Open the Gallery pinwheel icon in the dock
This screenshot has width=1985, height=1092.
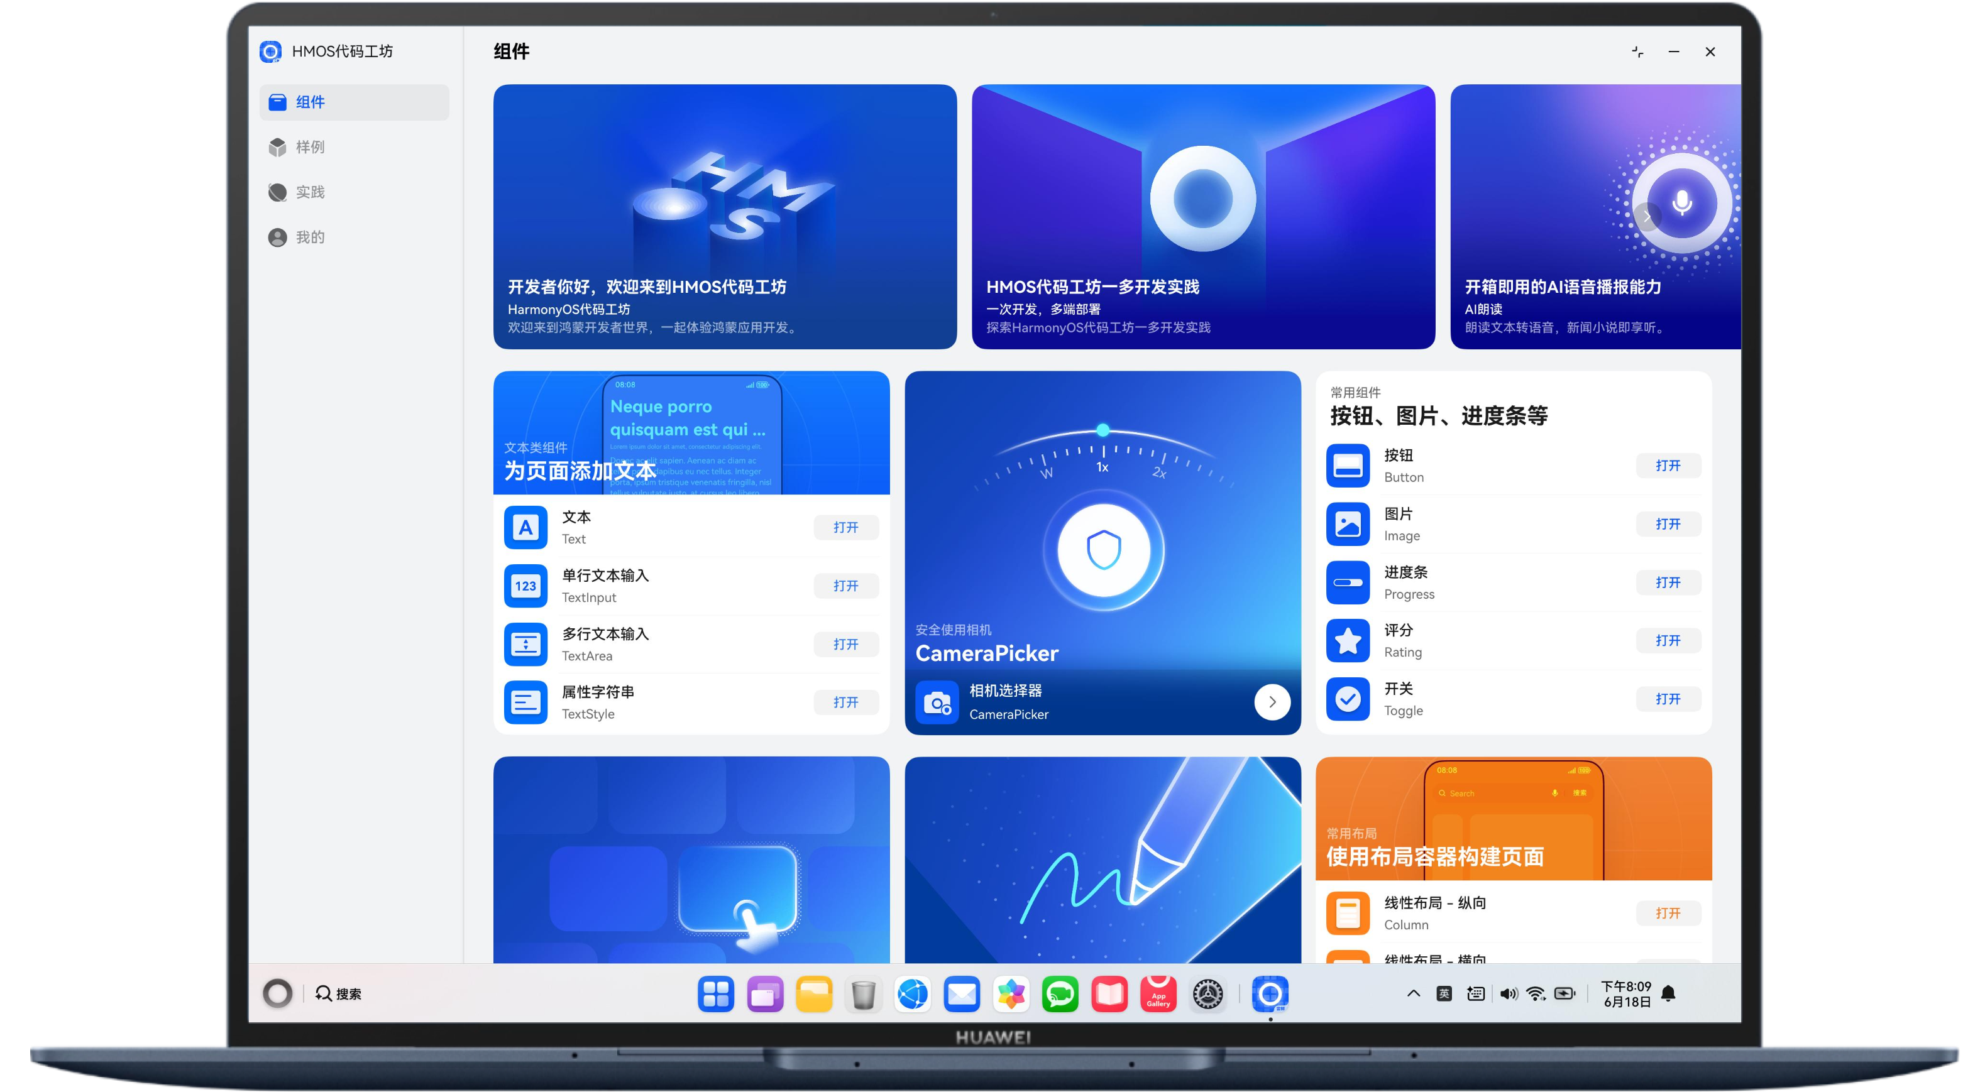click(1011, 993)
